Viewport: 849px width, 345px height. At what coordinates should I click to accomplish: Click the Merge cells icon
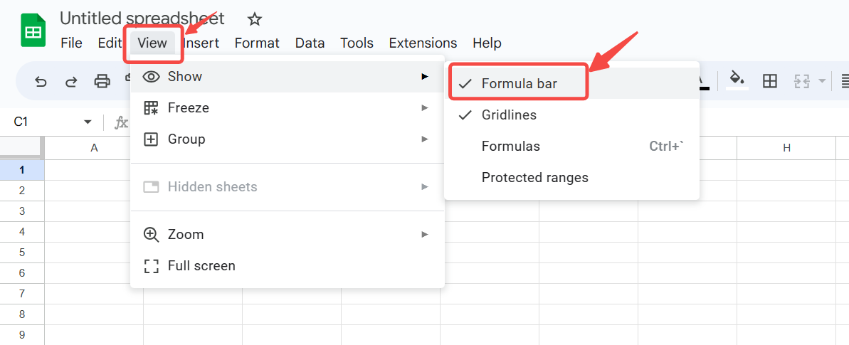click(x=802, y=81)
